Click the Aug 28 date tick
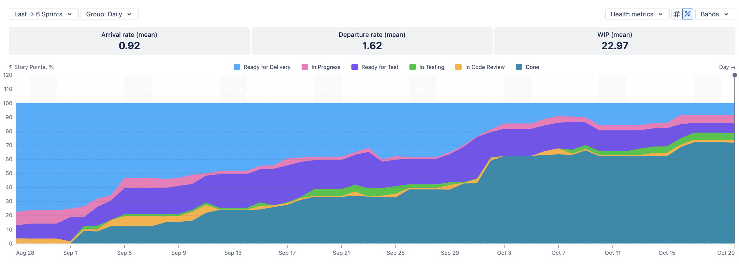739x265 pixels. (x=25, y=253)
